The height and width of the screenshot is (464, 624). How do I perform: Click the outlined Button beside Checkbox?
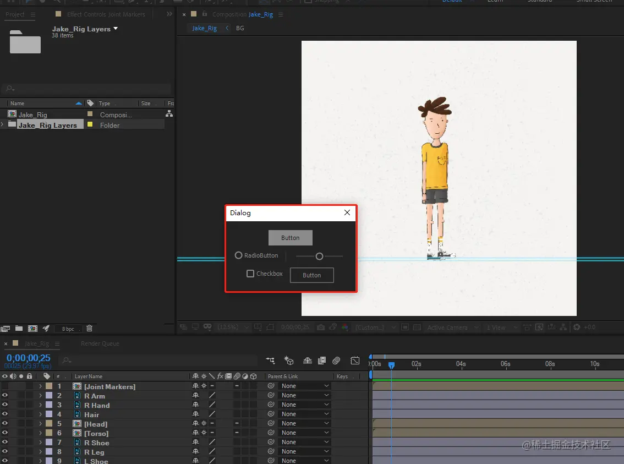pyautogui.click(x=311, y=275)
